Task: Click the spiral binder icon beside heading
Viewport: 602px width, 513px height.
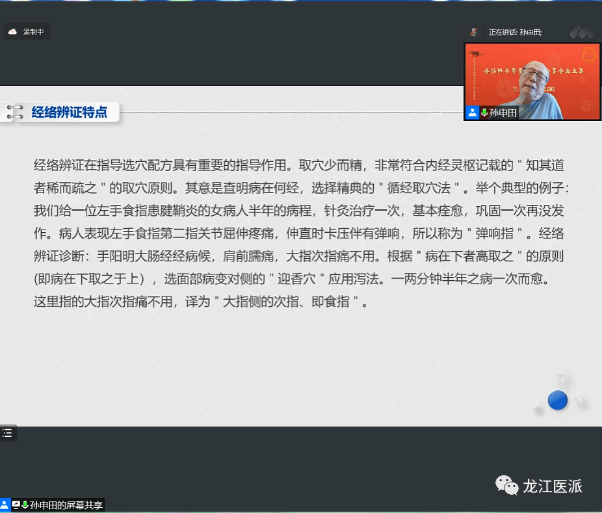Action: (x=15, y=112)
